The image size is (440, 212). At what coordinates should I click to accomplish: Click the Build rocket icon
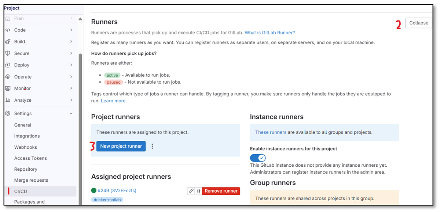click(x=8, y=41)
